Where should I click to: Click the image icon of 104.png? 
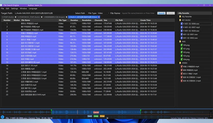[x=181, y=59]
